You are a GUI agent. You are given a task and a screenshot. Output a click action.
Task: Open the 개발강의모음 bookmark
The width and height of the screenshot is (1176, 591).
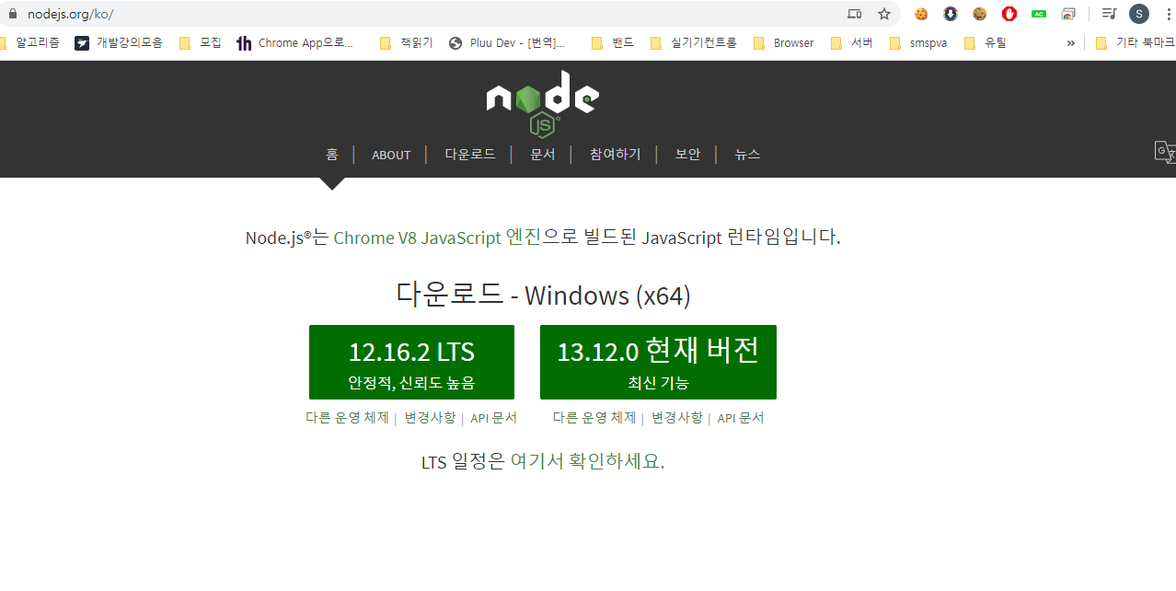click(x=119, y=42)
